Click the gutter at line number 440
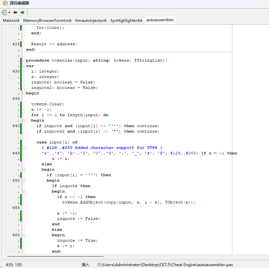This screenshot has width=269, height=268. click(x=16, y=126)
